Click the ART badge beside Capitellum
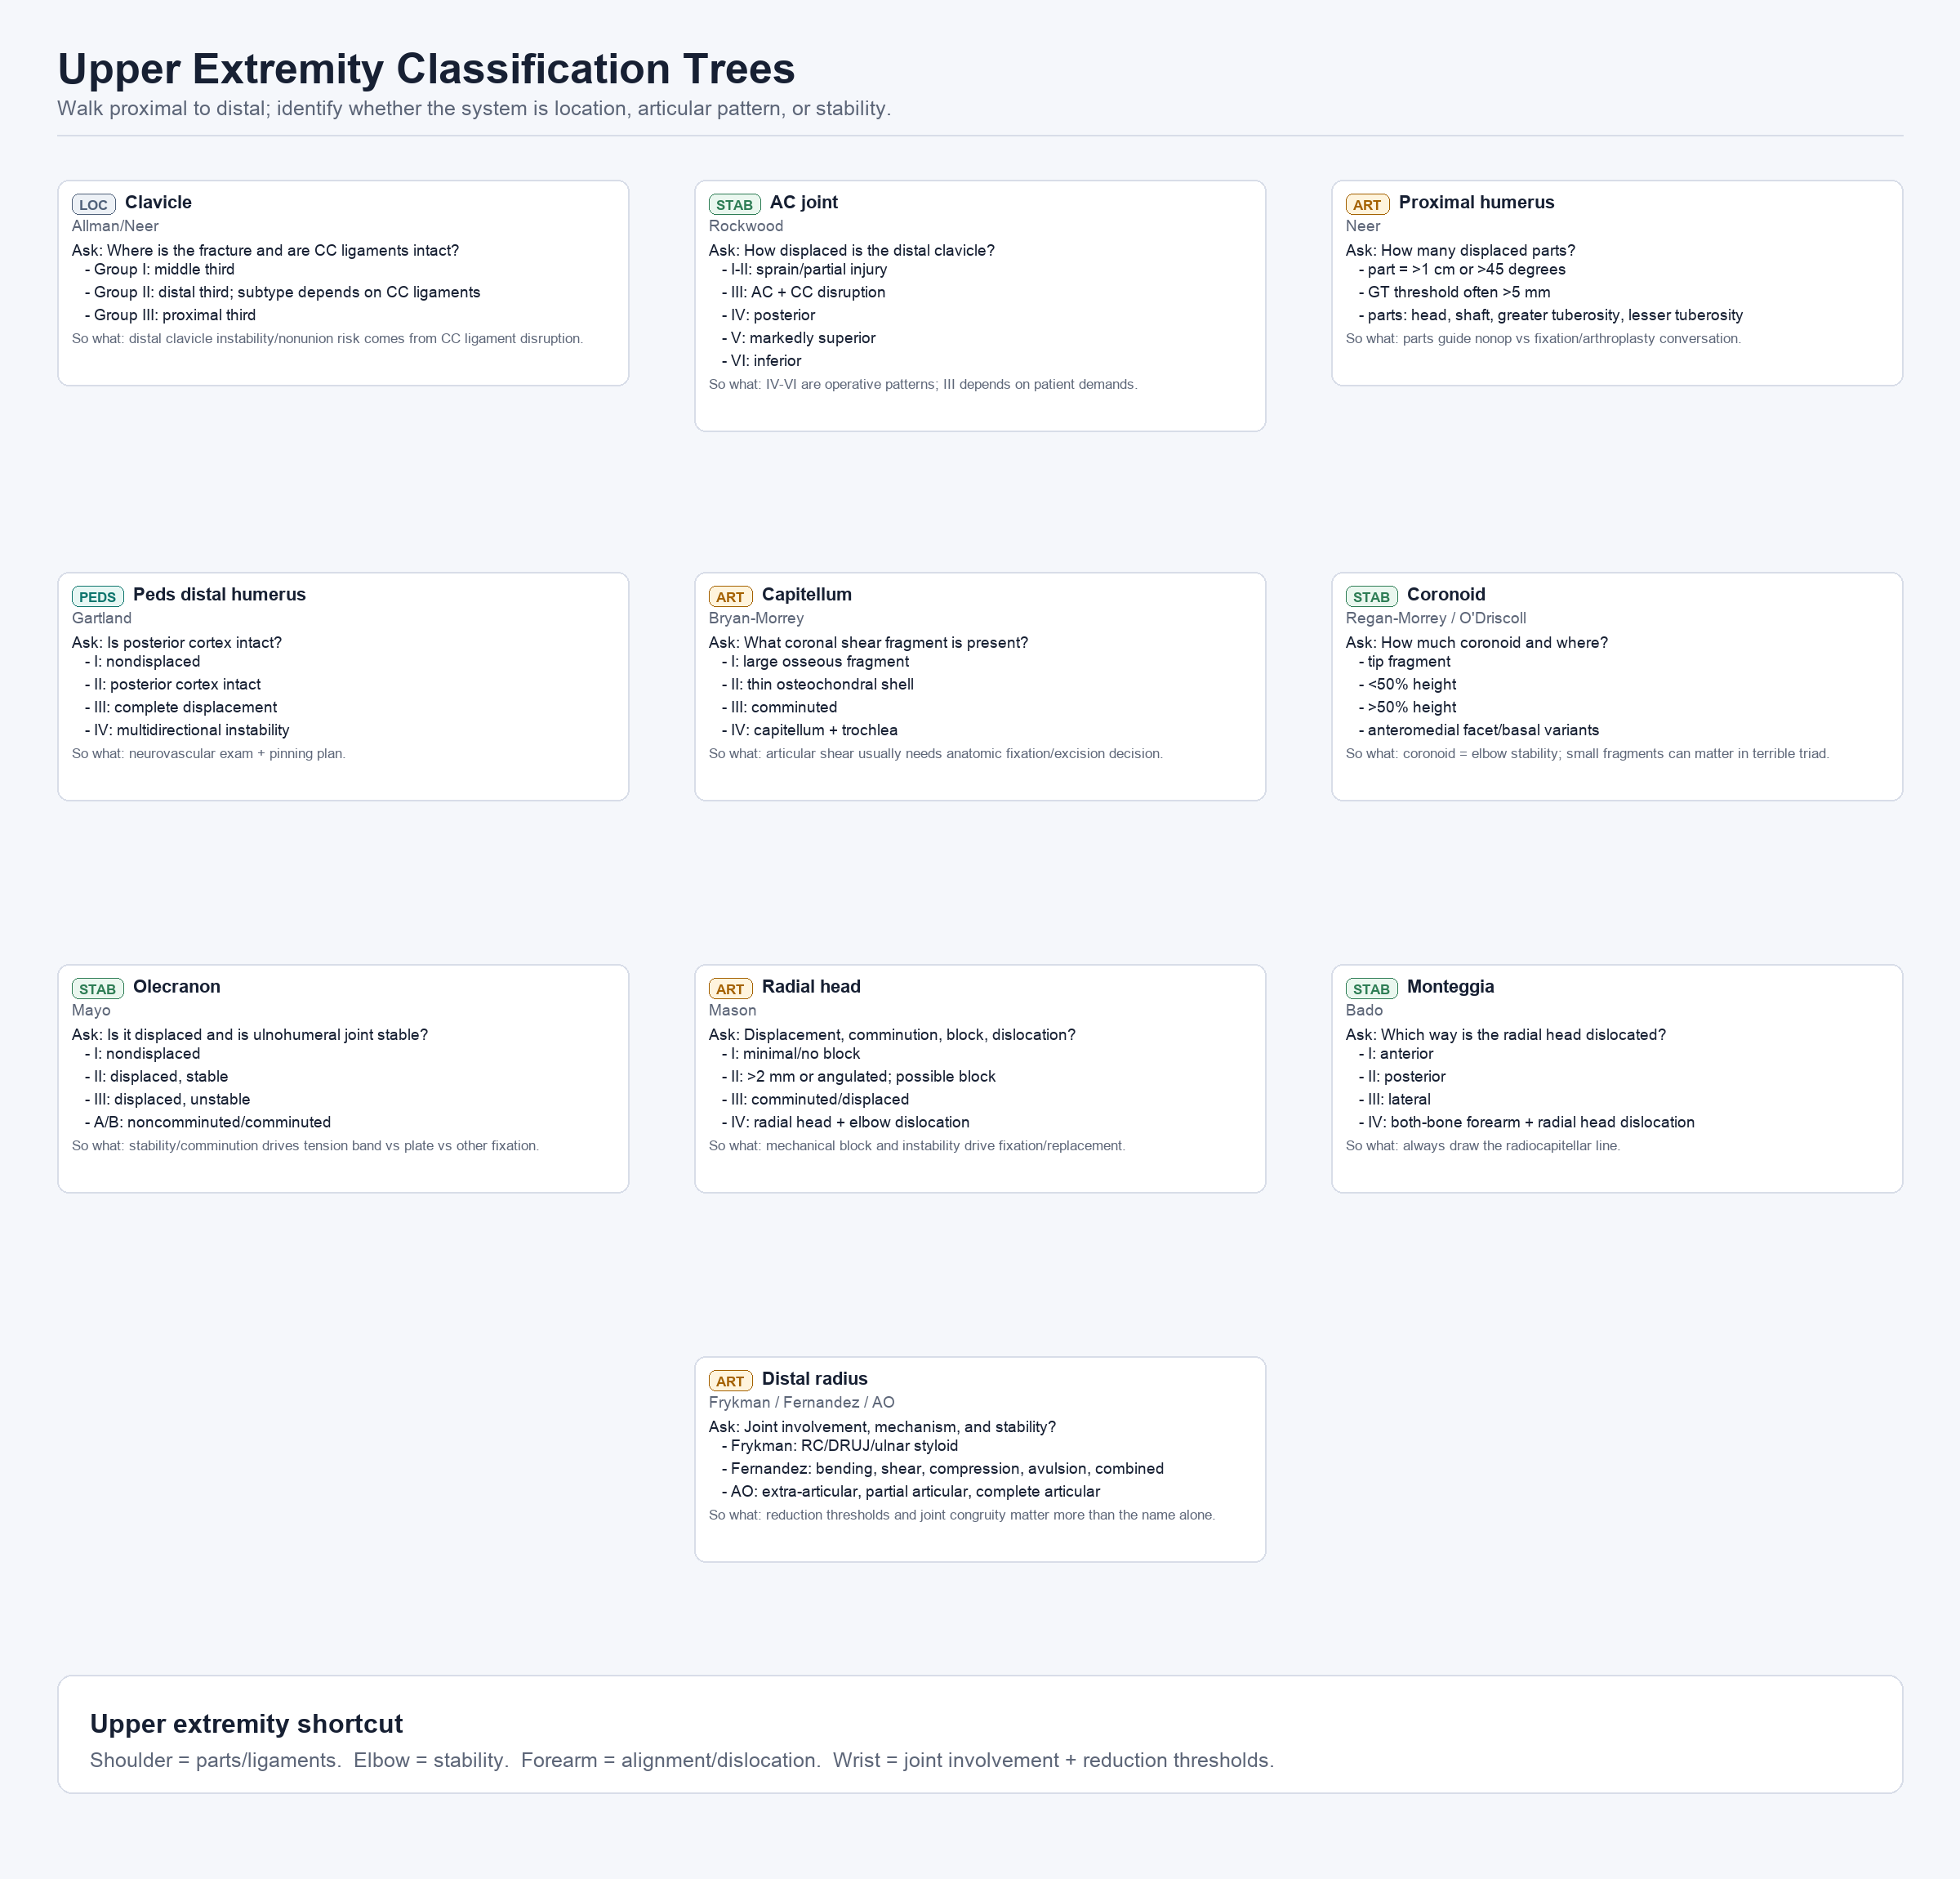Viewport: 1960px width, 1879px height. click(x=730, y=596)
